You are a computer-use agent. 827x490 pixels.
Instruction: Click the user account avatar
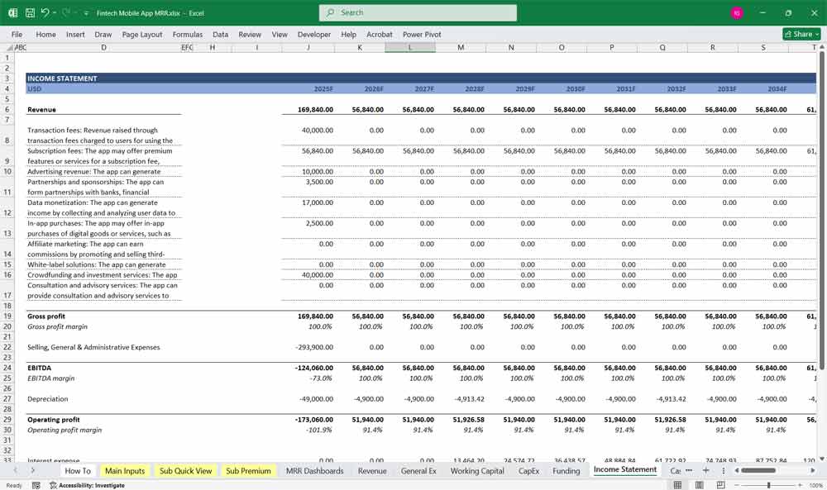click(737, 13)
